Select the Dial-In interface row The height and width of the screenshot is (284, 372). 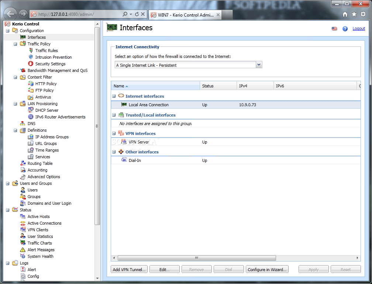pos(236,160)
